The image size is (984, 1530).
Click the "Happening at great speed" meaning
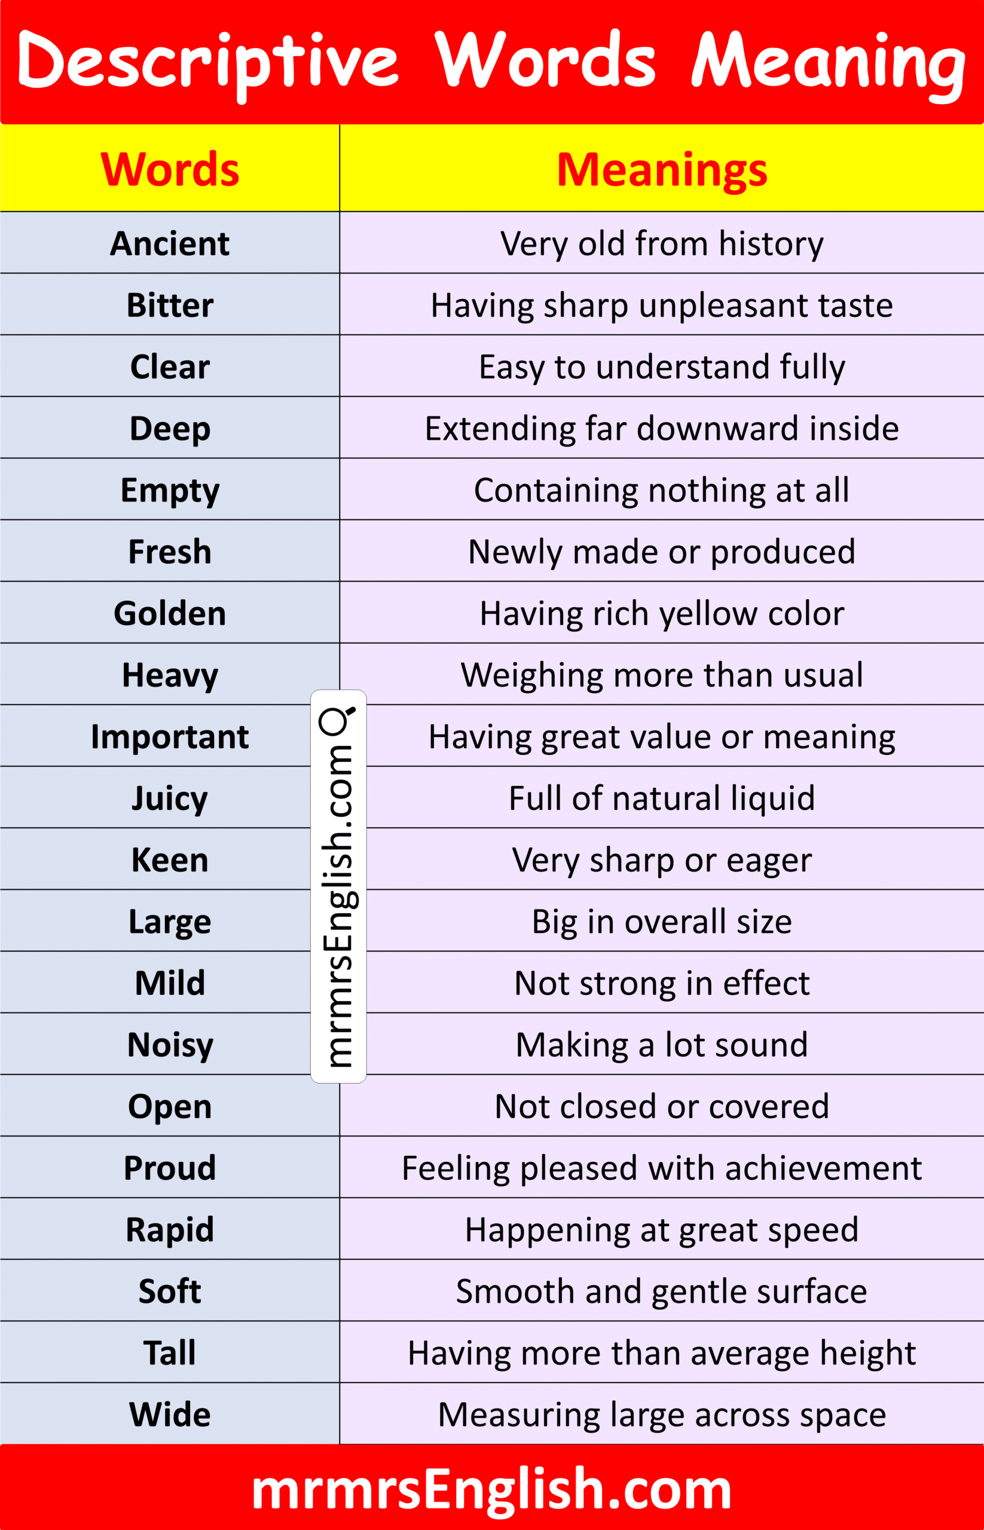[661, 1230]
